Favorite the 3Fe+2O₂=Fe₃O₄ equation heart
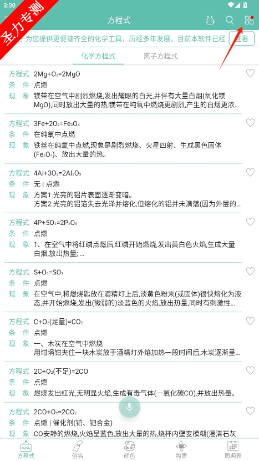Screen dimensions: 259x461 coord(250,123)
